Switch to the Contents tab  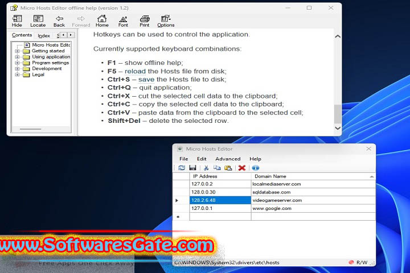pyautogui.click(x=22, y=35)
